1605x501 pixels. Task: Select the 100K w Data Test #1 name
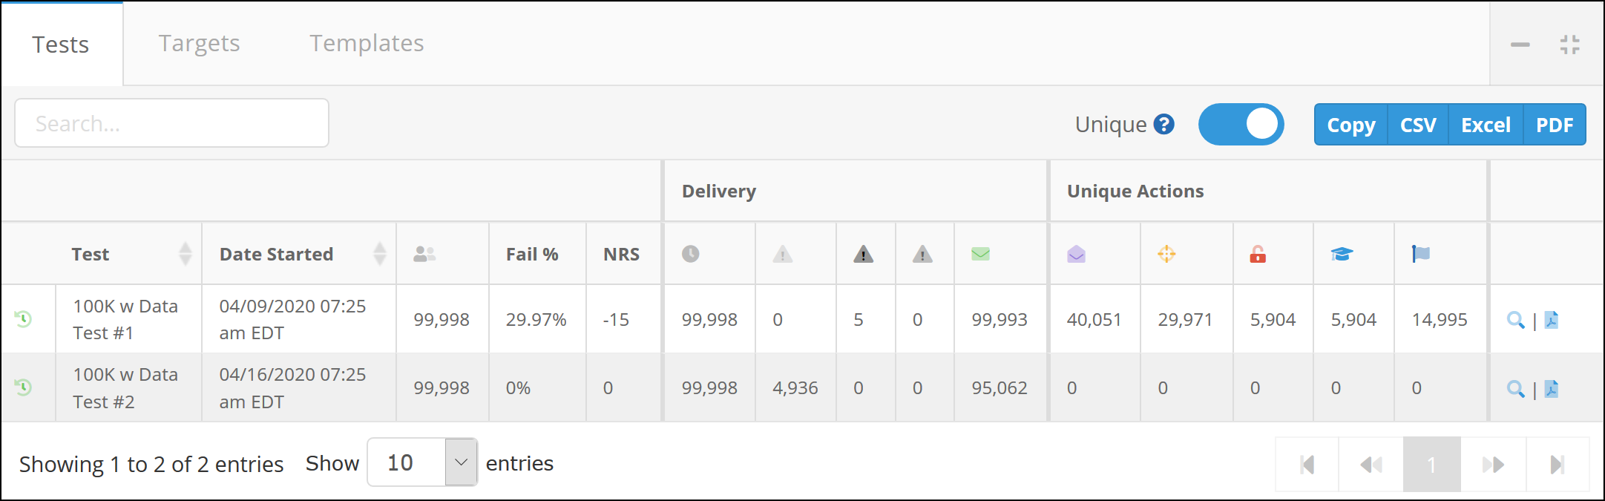[125, 320]
